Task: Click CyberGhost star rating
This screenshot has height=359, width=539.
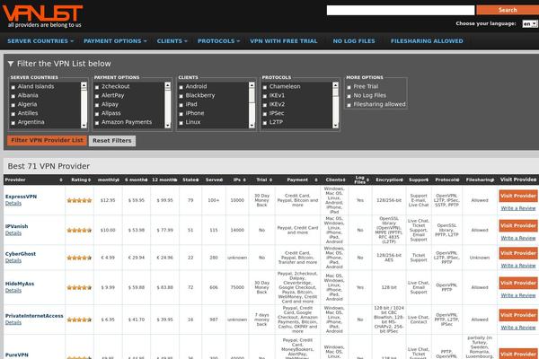Action: tap(79, 258)
